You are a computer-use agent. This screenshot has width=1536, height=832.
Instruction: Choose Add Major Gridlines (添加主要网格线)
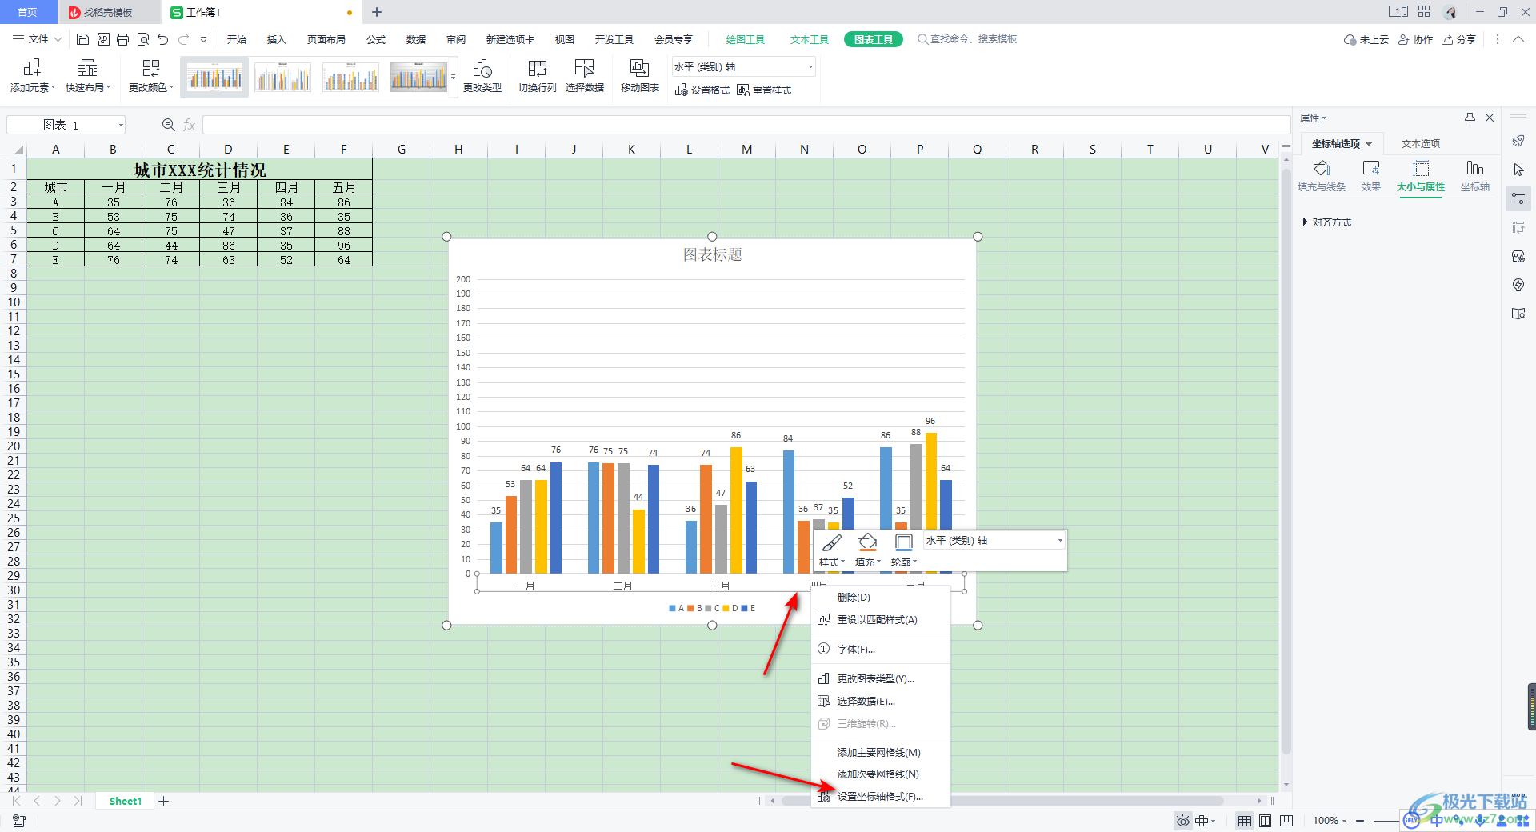tap(880, 753)
